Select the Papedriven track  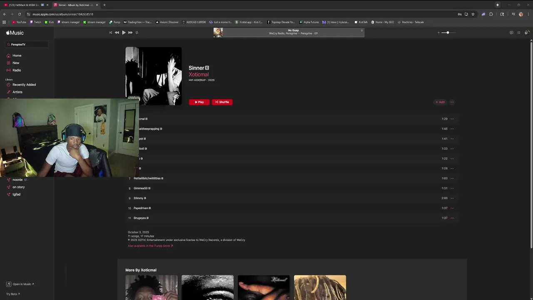(x=291, y=208)
